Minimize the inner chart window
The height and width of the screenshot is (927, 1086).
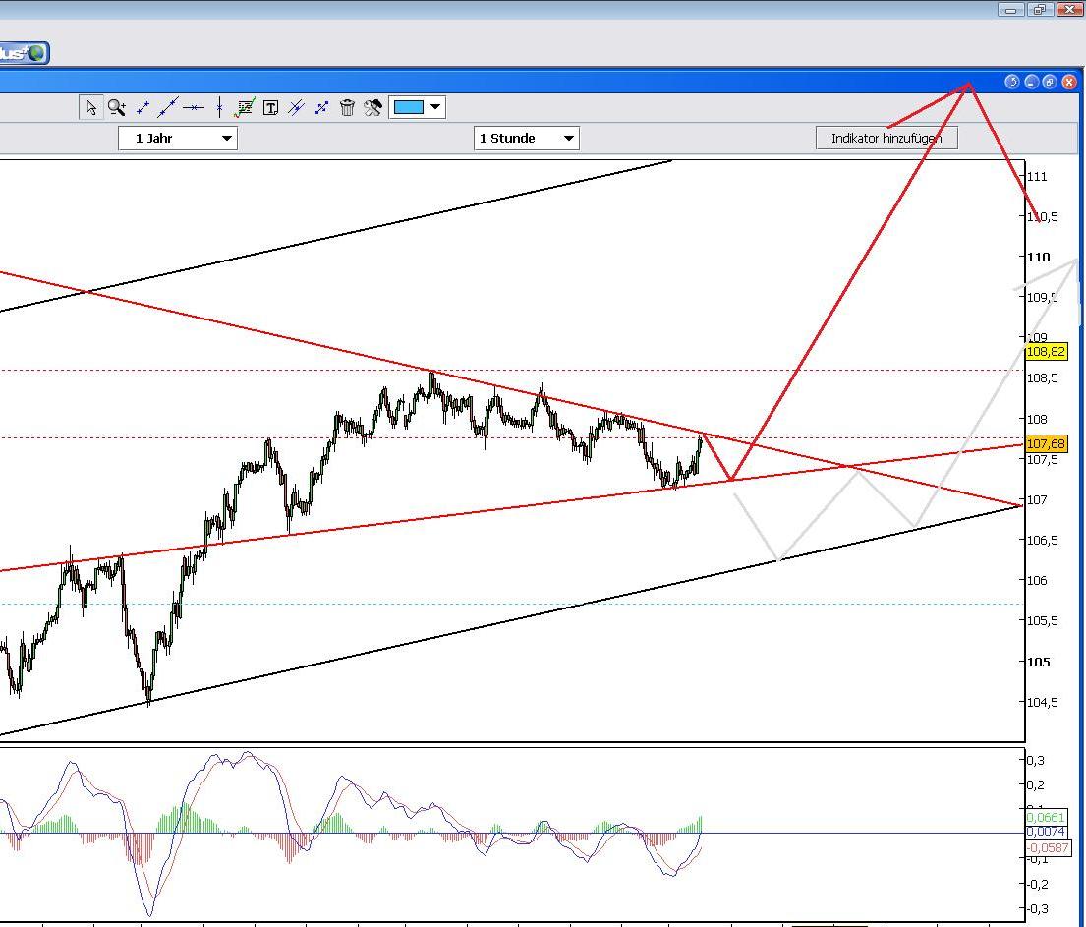(1031, 82)
